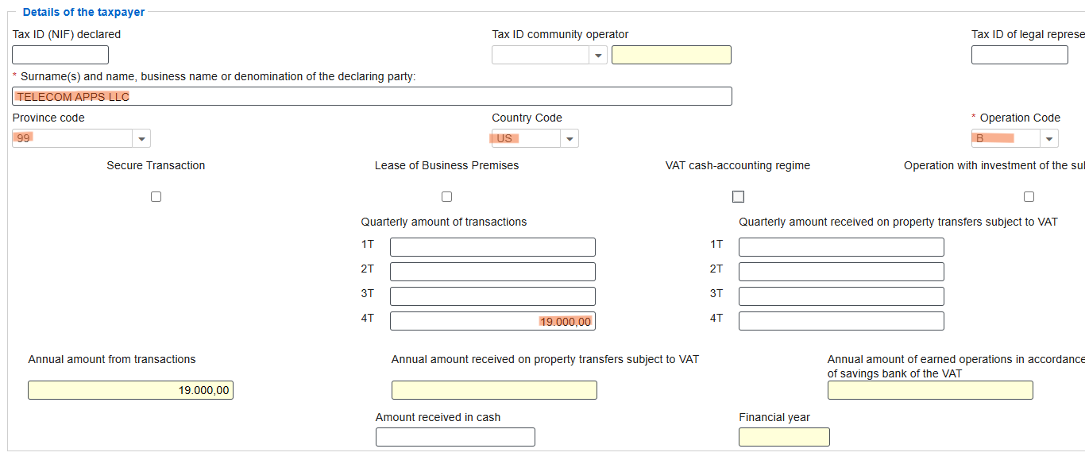Click the 3T quarterly transactions field

click(x=492, y=296)
